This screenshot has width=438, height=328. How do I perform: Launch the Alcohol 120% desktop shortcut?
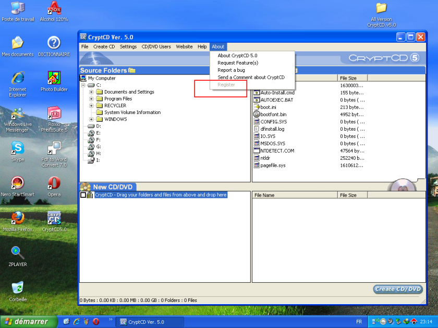(x=54, y=11)
